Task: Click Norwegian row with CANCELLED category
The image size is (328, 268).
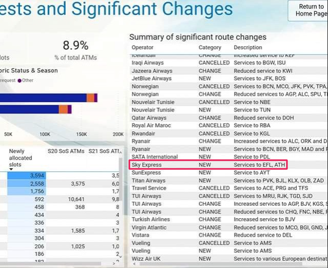Action: tap(229, 86)
